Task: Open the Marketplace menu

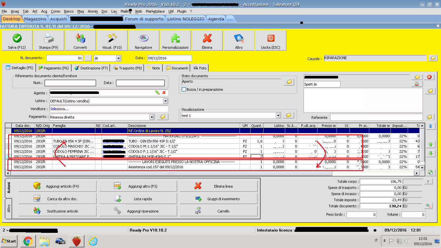Action: pos(155,11)
